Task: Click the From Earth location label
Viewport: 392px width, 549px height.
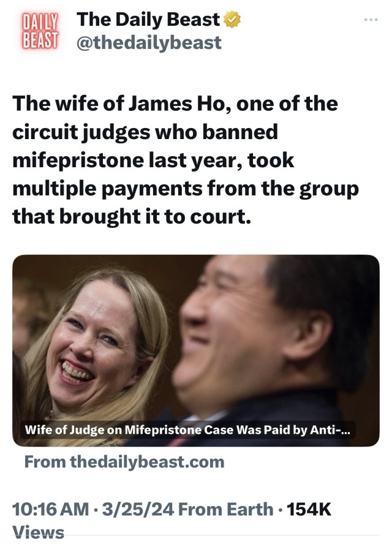Action: [x=226, y=509]
